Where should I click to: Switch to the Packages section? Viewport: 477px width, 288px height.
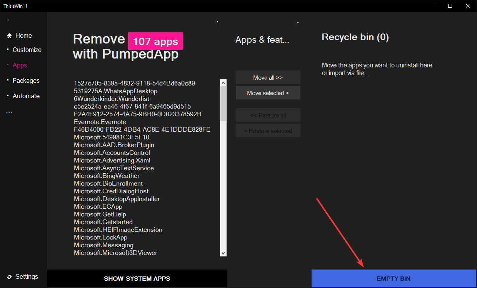point(26,80)
